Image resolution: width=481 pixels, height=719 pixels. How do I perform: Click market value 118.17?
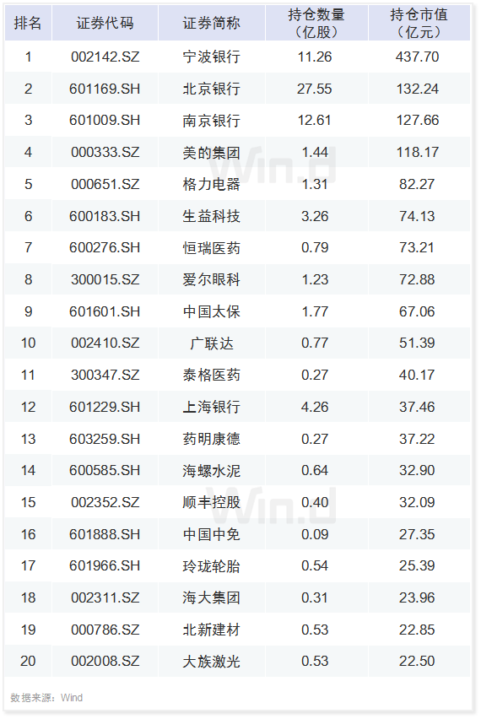[x=417, y=152]
